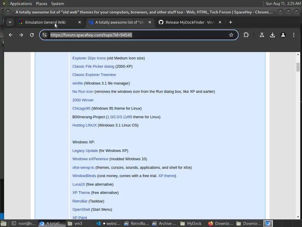Open the WindowBlinds link
This screenshot has width=302, height=227.
coord(84,176)
